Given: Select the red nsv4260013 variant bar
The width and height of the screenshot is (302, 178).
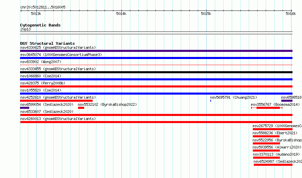Looking at the screenshot, I should [x=156, y=122].
